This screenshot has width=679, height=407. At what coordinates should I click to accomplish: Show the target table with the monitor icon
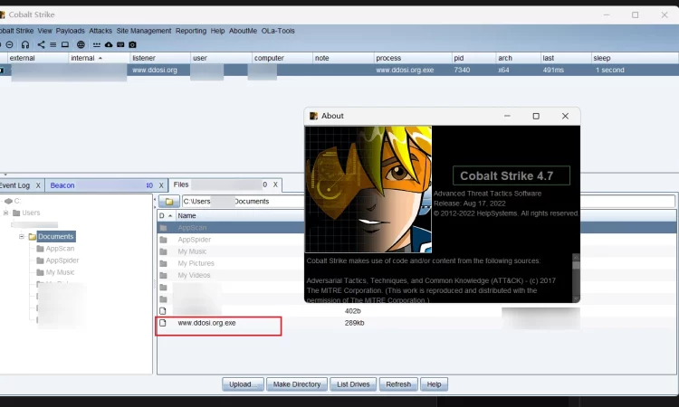pos(65,44)
